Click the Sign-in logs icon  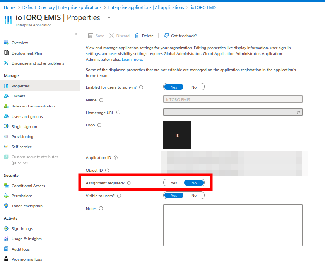[6, 228]
